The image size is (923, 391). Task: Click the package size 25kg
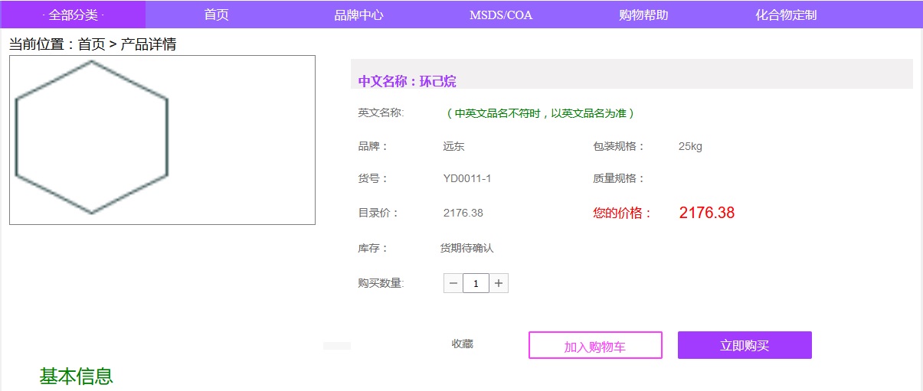pos(690,147)
